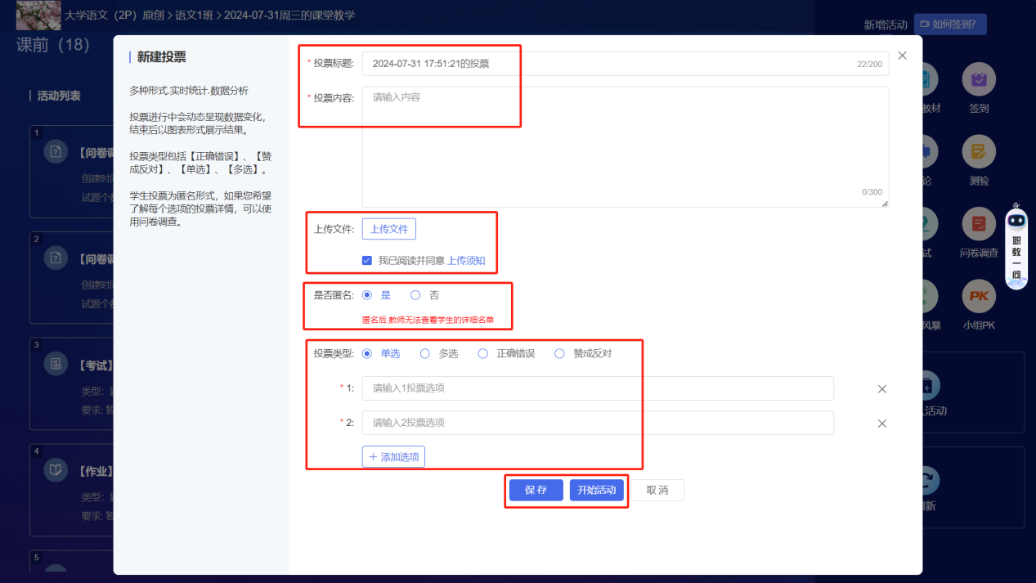Open the 上传须知 link
Image resolution: width=1036 pixels, height=583 pixels.
(466, 261)
